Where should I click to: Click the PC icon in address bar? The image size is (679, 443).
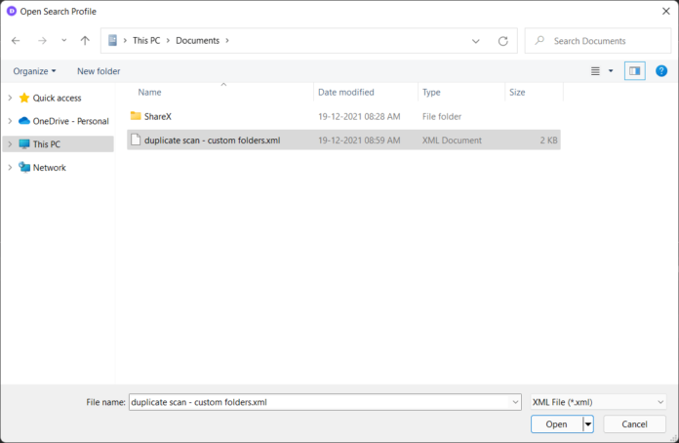click(112, 40)
